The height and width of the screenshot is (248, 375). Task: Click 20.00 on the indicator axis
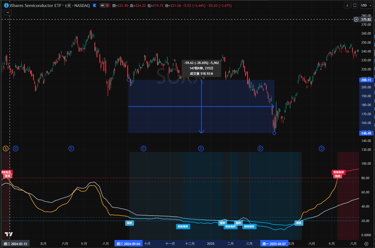click(365, 221)
